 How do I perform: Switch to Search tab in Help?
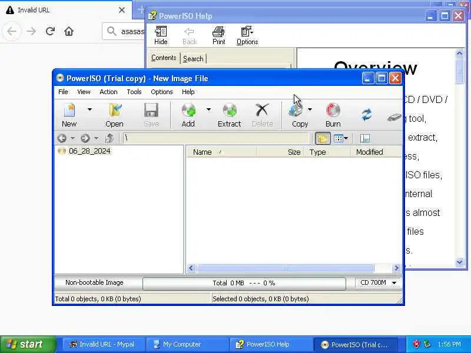[193, 58]
